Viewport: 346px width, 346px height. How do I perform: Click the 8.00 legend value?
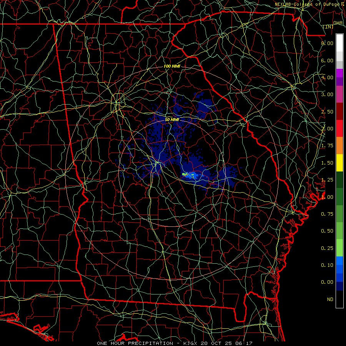(x=327, y=43)
